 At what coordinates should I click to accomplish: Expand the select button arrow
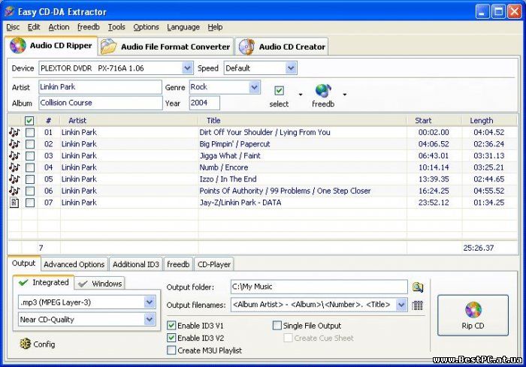(301, 95)
